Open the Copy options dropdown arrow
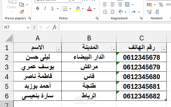Image resolution: width=171 pixels, height=107 pixels. click(27, 5)
